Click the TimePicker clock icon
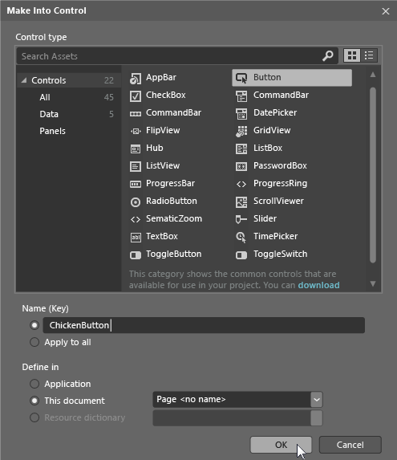397x460 pixels. tap(241, 237)
